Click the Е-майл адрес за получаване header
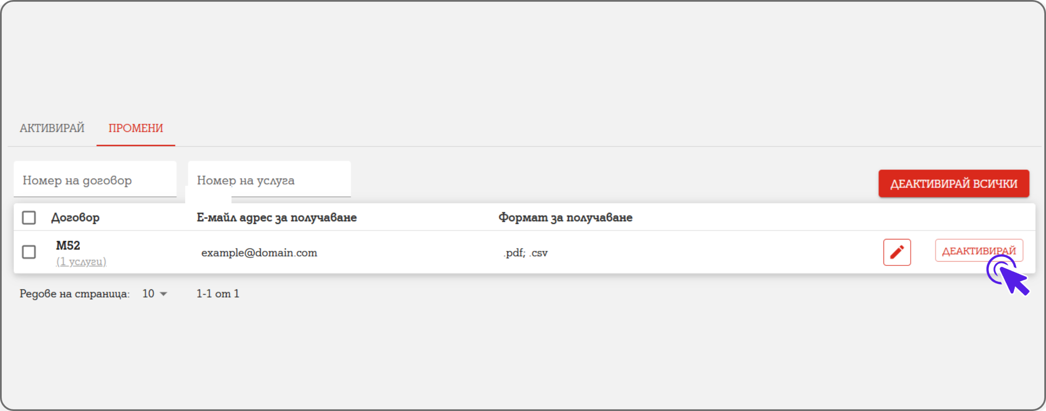Image resolution: width=1046 pixels, height=411 pixels. click(277, 217)
